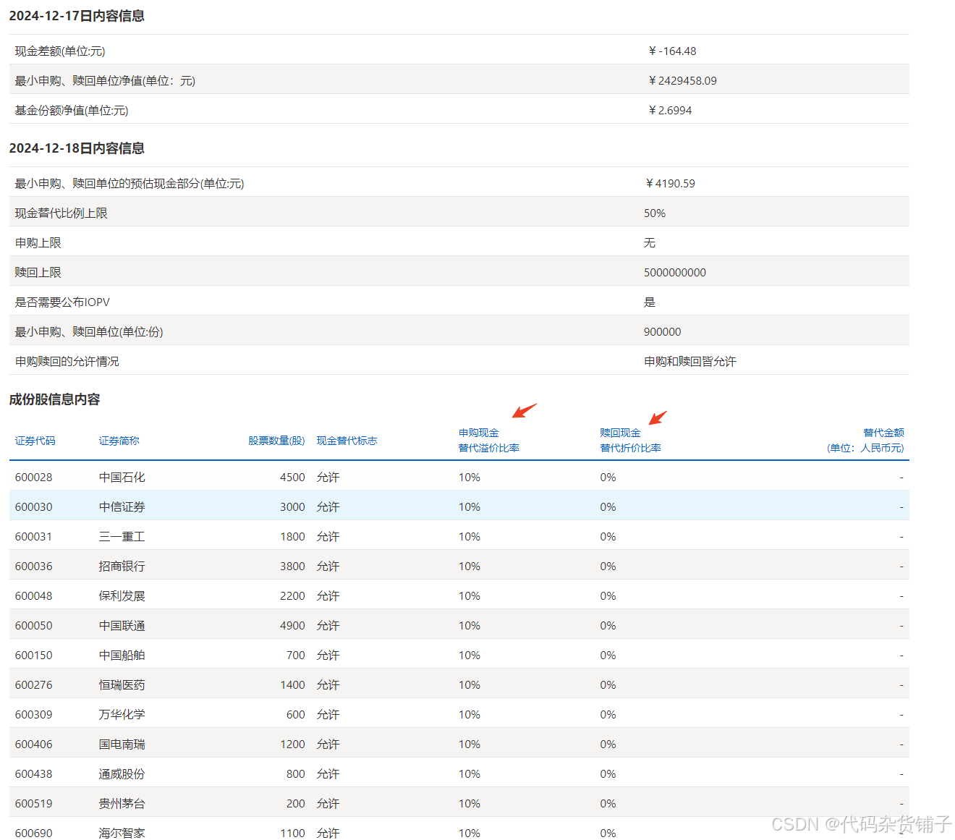Click the 股票数量(股) column header
The width and height of the screenshot is (955, 840).
(276, 441)
